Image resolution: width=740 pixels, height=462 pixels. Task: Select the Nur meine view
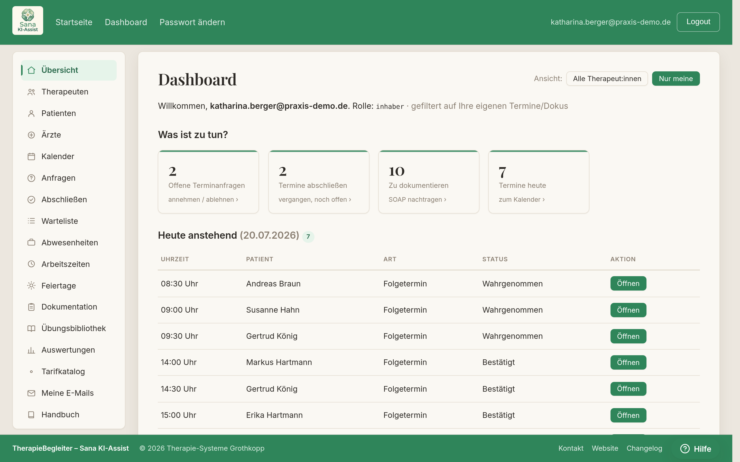click(676, 79)
